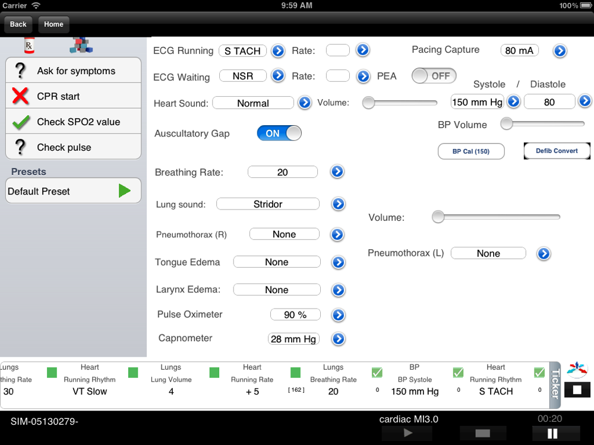Toggle checkmark box at ticker right end
The width and height of the screenshot is (594, 445).
tap(539, 373)
